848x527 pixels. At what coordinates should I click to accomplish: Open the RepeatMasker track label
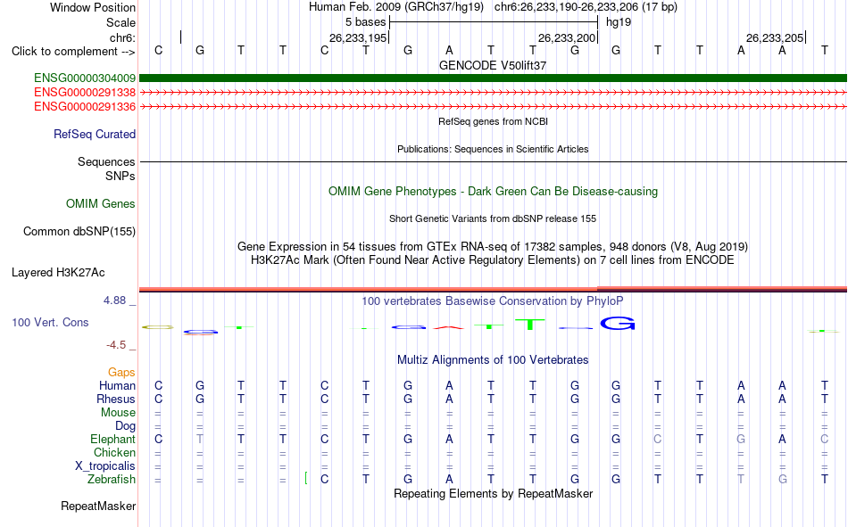98,506
